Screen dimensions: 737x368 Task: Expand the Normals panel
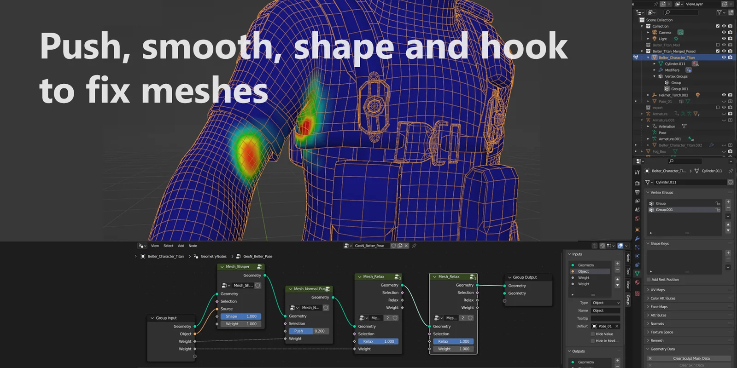coord(648,323)
